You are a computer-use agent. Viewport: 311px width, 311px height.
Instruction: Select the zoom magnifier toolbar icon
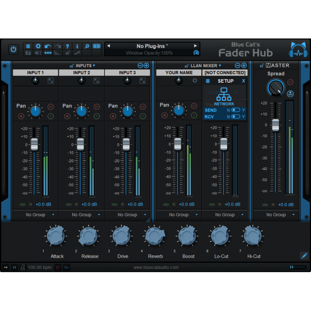87,45
